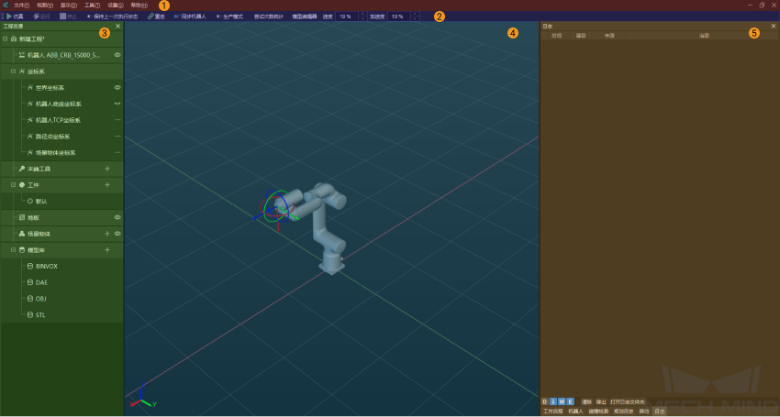Switch to the 碰撞检测 collision detection tab
This screenshot has height=417, width=780.
point(598,412)
